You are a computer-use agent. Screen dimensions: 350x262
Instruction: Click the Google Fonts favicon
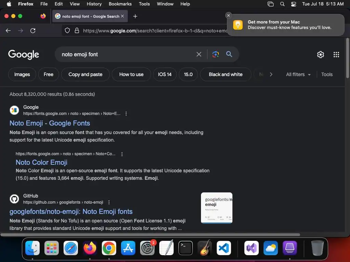tap(14, 110)
